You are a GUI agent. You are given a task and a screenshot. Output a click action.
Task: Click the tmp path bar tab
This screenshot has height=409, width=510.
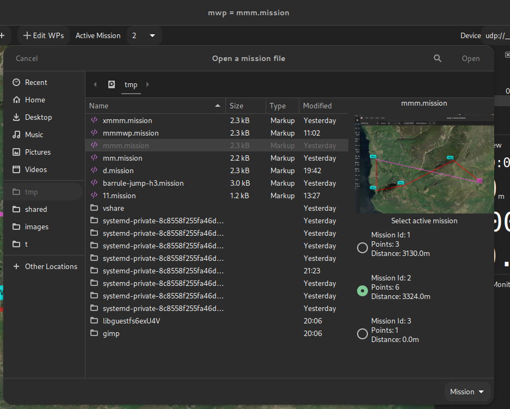pos(131,85)
